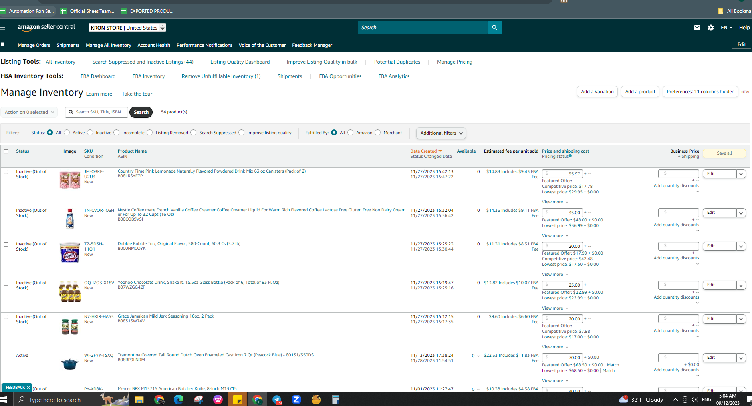Select the Active status radio filter

67,133
